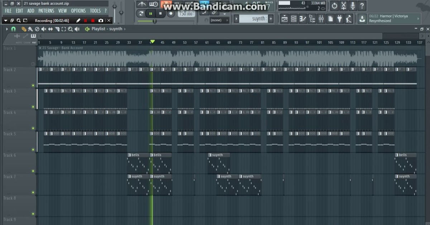Toggle the wait-for-input countdown button

coord(154,4)
